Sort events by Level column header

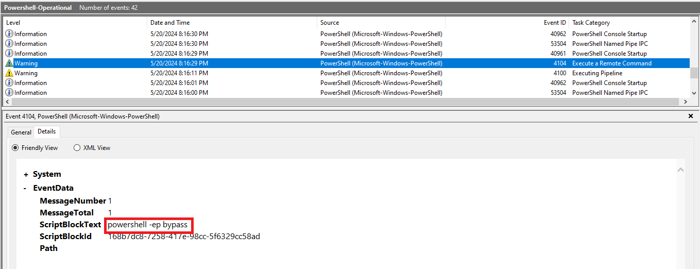13,23
